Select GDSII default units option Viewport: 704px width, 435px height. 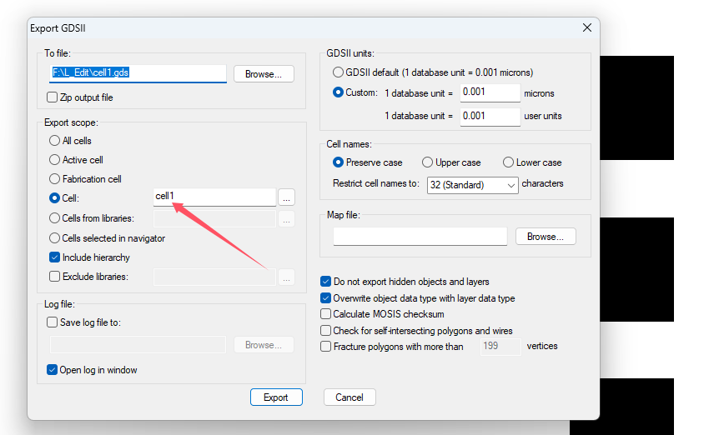pos(339,72)
